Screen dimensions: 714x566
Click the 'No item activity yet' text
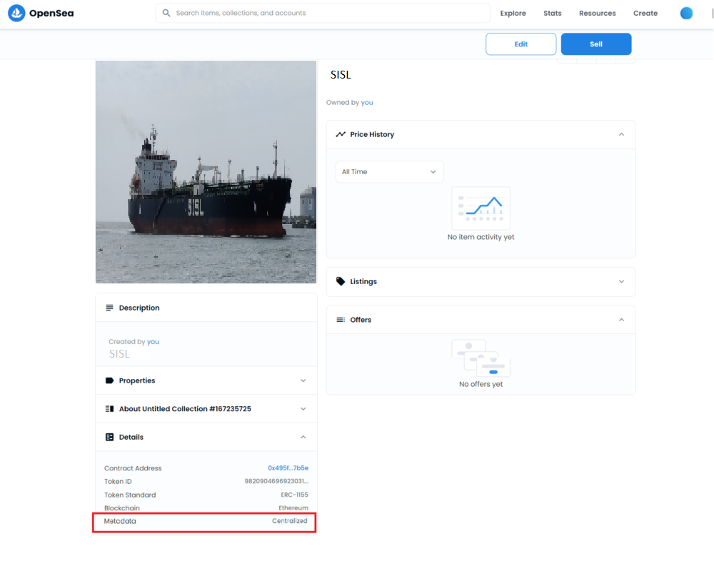481,237
